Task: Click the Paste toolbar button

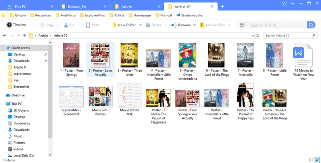Action: pos(93,25)
